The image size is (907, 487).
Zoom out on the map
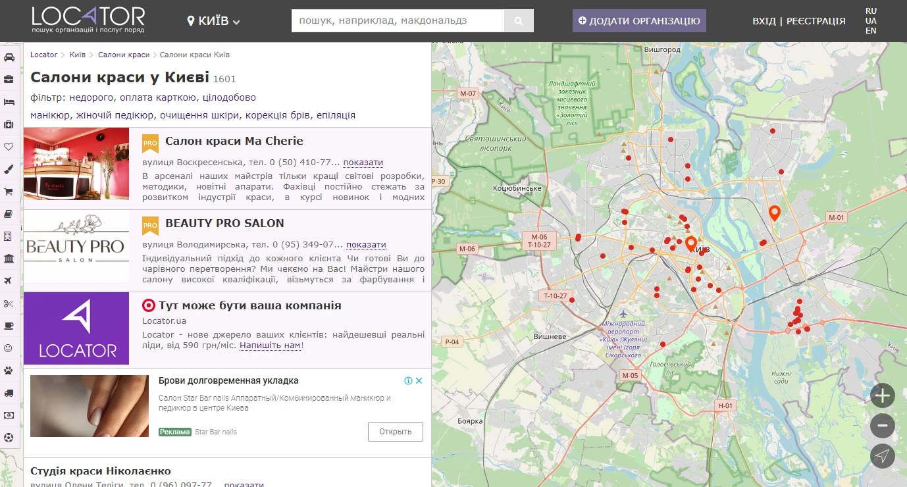pyautogui.click(x=883, y=426)
